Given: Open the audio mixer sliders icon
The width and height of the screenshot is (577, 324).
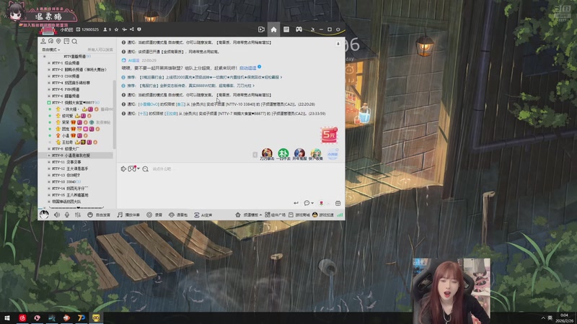Looking at the screenshot, I should (x=78, y=215).
